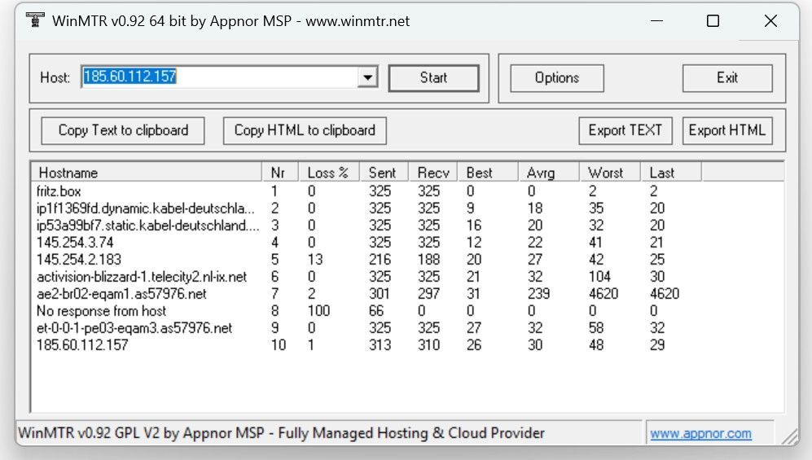
Task: Click the Host label
Action: click(x=55, y=77)
